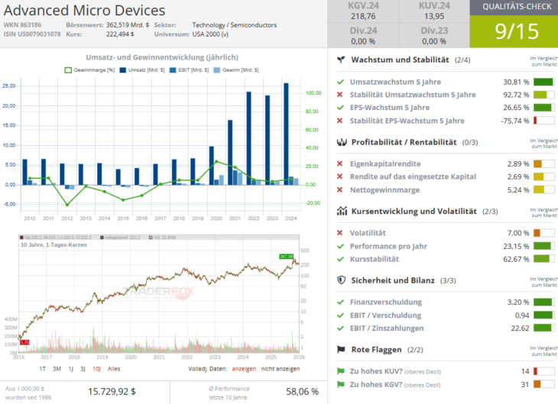
Task: Click the Kursentwicklung und Volatilität chart icon
Action: coord(341,211)
